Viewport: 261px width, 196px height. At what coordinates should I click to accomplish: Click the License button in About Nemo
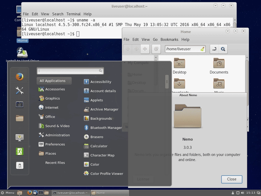[143, 179]
